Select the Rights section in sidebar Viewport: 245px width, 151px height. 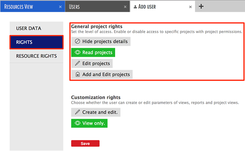(36, 42)
